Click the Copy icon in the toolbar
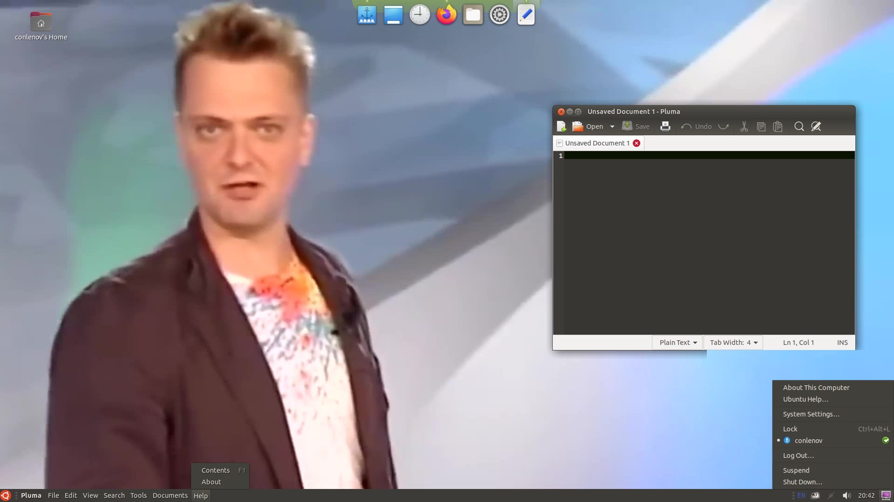 (761, 126)
